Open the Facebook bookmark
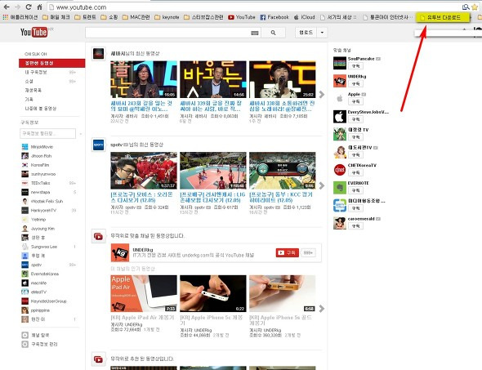This screenshot has width=482, height=370. pos(274,17)
